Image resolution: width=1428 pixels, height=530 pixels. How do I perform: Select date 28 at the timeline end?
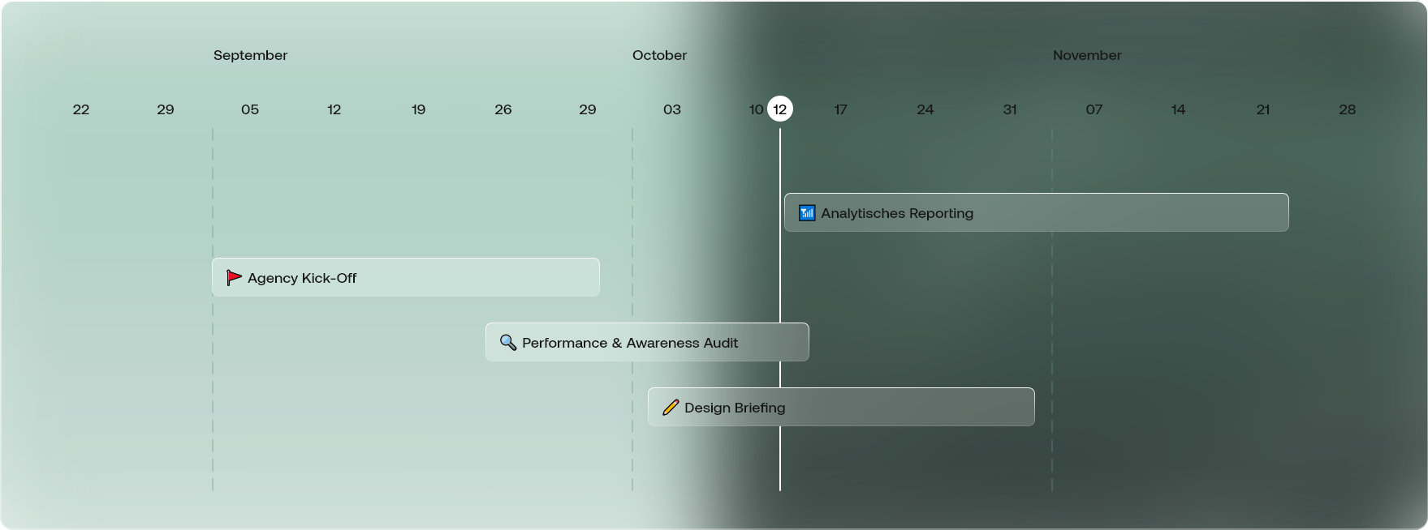(x=1347, y=109)
